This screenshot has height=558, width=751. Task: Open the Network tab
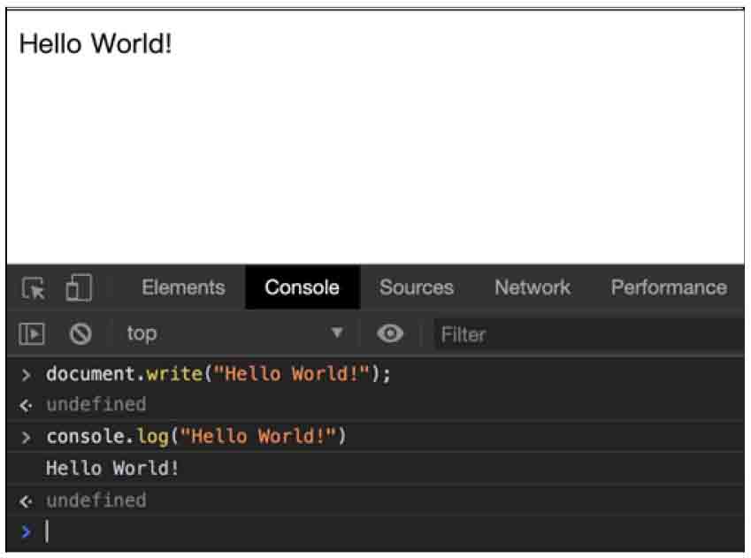(533, 287)
